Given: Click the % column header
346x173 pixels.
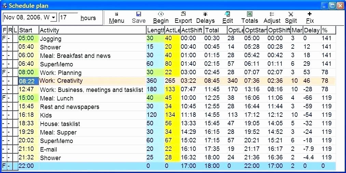Looking at the screenshot, I should pyautogui.click(x=328, y=30).
